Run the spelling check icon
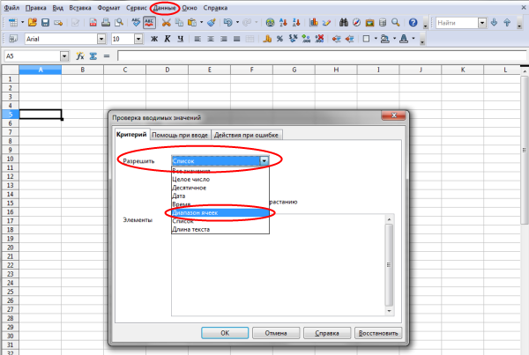The height and width of the screenshot is (355, 529). point(136,23)
